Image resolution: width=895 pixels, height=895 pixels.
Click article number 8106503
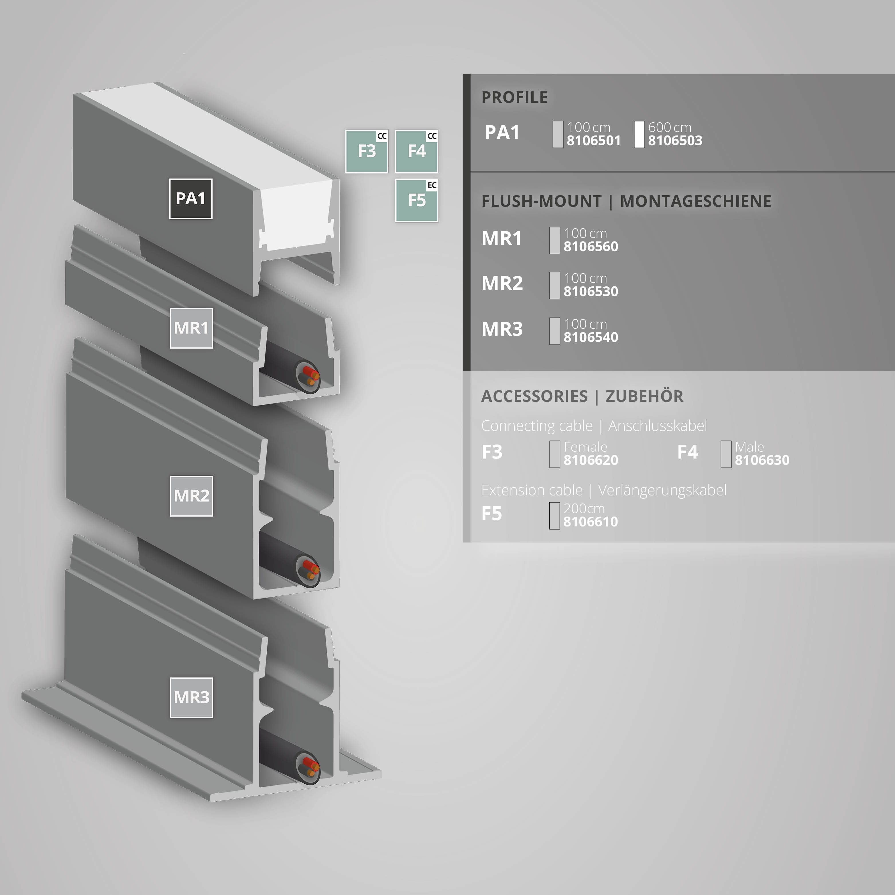(x=675, y=141)
